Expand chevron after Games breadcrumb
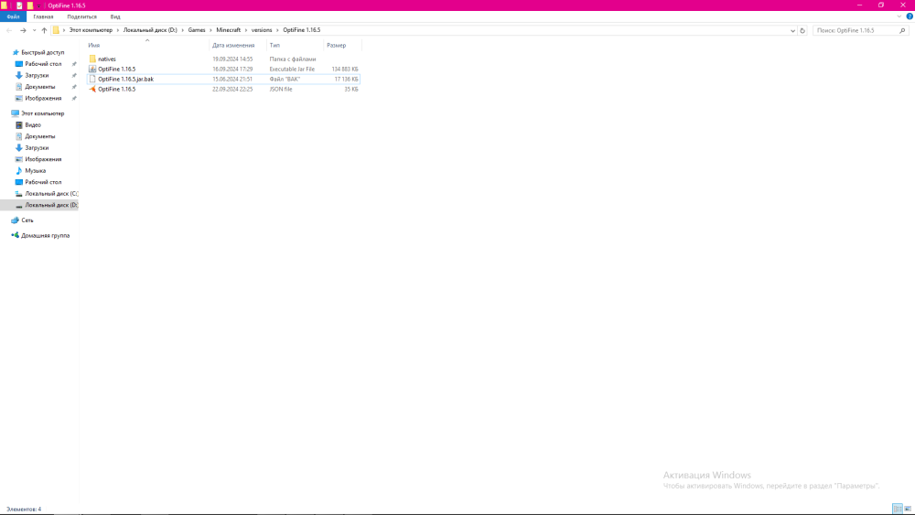Image resolution: width=915 pixels, height=515 pixels. coord(210,30)
